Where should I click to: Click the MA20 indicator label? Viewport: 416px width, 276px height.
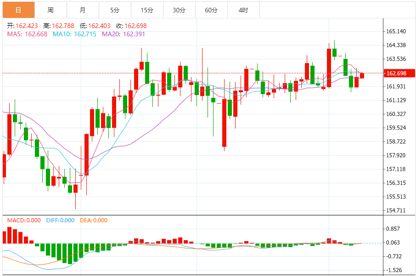coord(124,34)
